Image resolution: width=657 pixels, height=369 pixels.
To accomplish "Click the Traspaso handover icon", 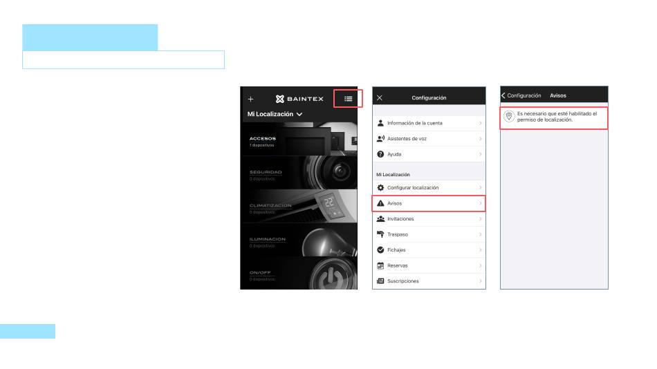I will pos(380,234).
